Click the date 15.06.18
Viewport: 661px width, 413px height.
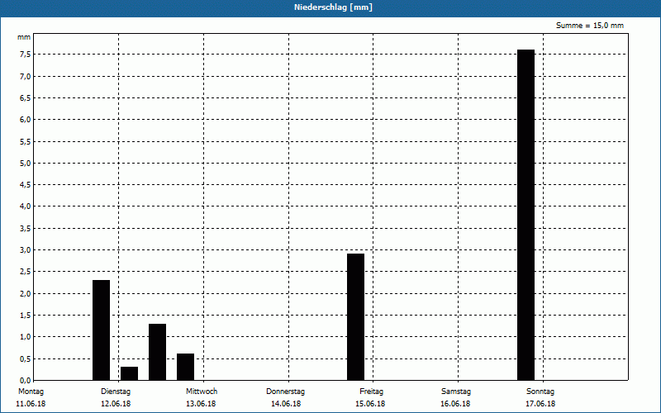pos(370,404)
